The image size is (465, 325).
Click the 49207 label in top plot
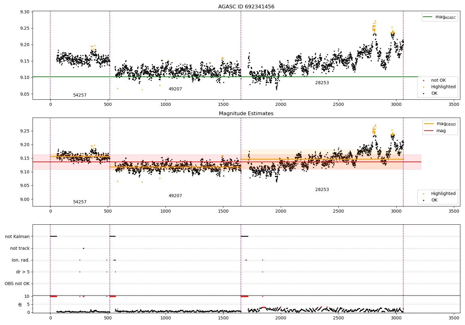click(175, 89)
